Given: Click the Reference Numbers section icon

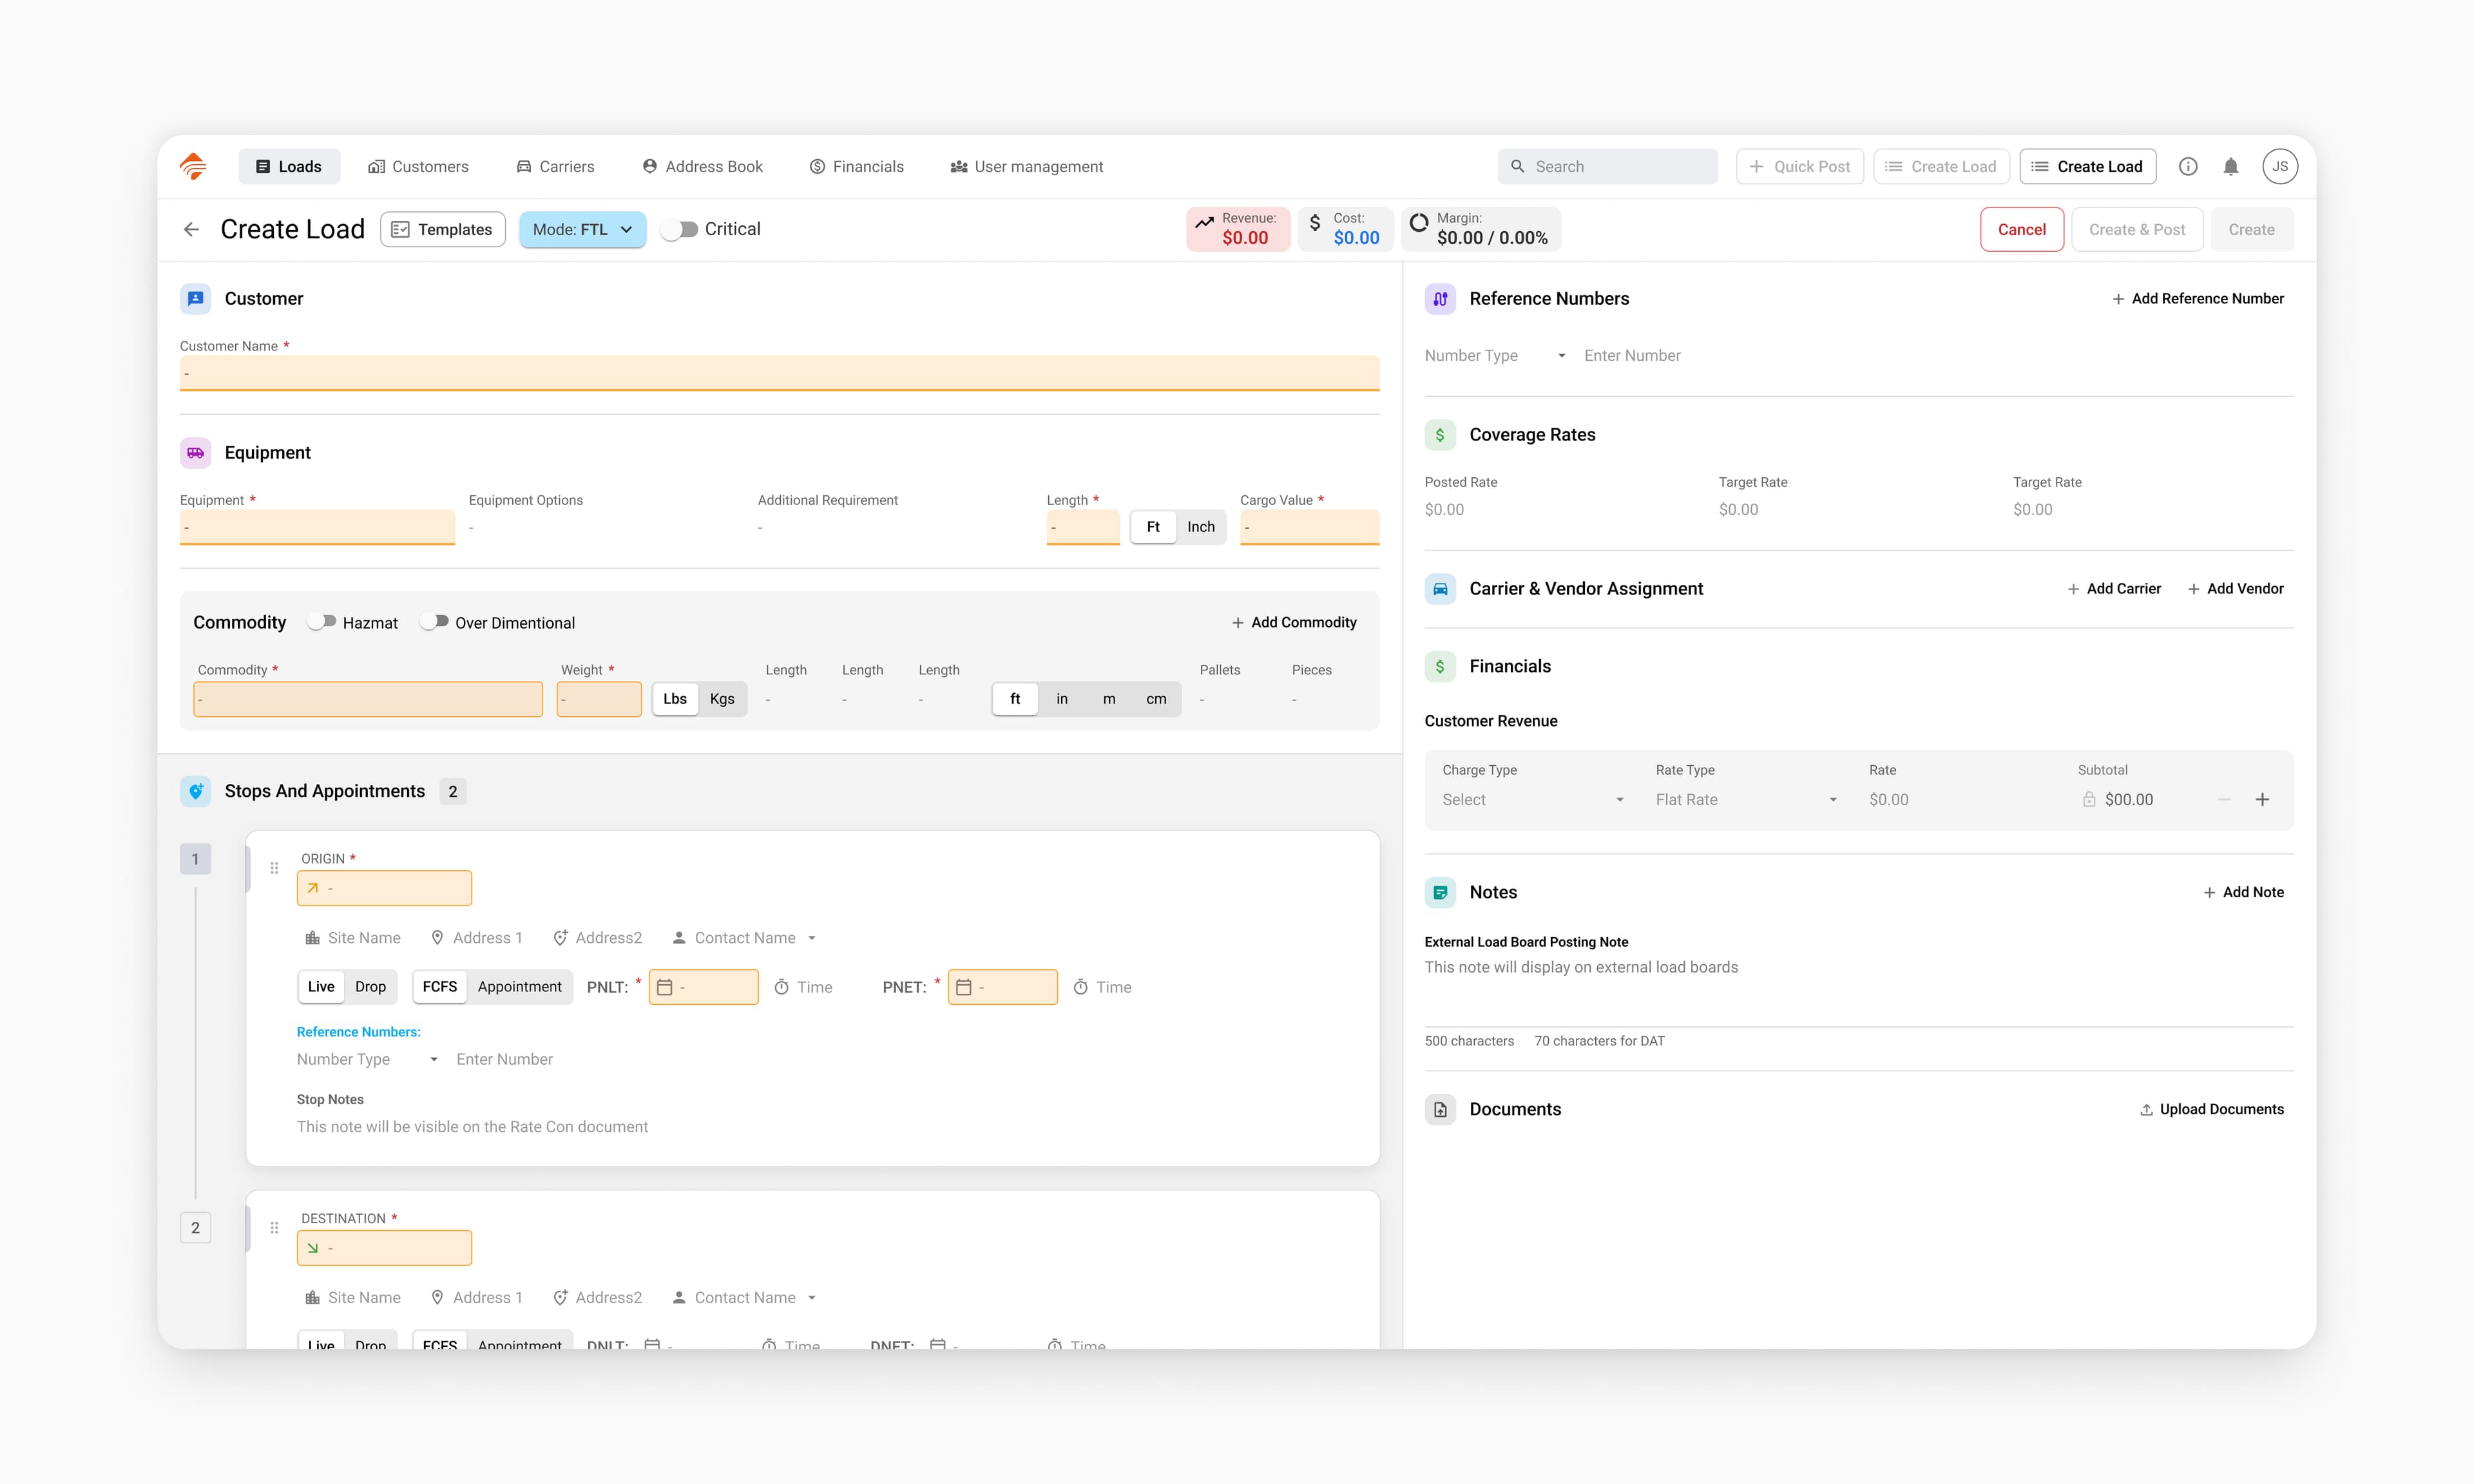Looking at the screenshot, I should click(x=1440, y=298).
